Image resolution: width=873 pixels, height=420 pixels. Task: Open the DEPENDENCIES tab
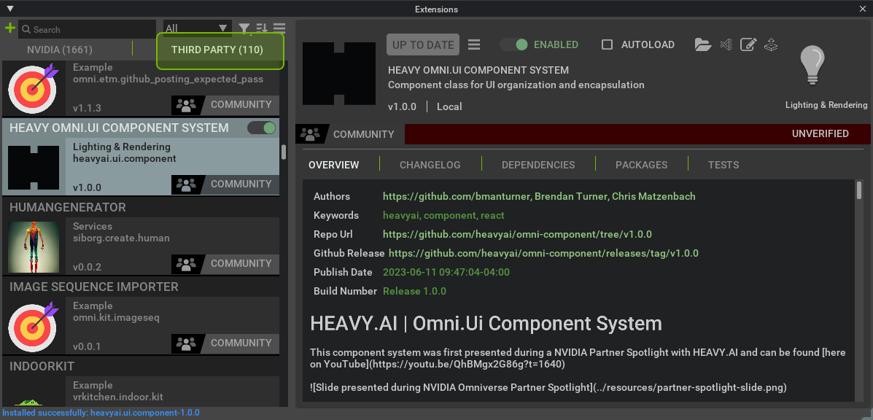(538, 165)
